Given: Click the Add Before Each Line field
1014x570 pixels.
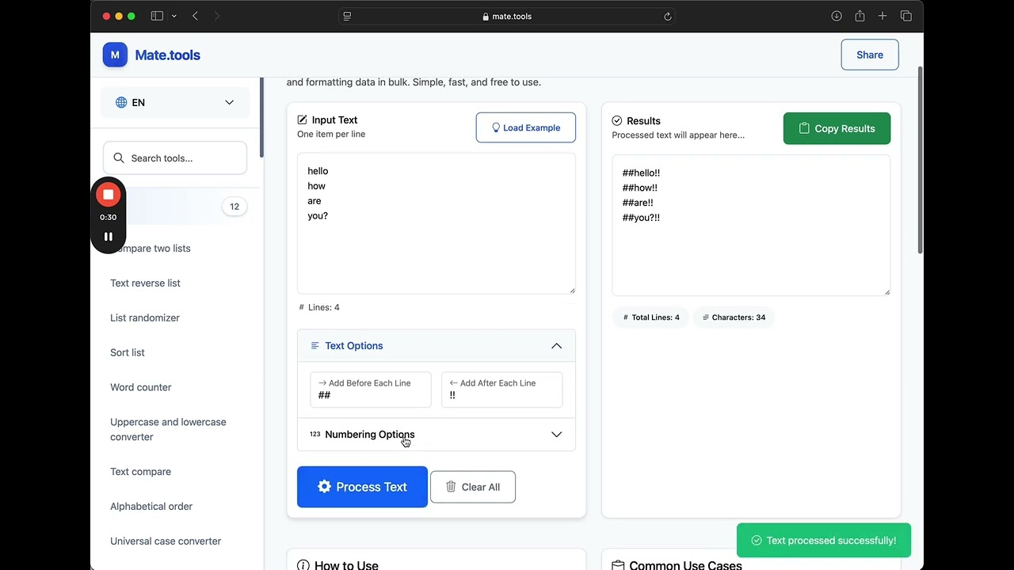Looking at the screenshot, I should click(x=371, y=389).
